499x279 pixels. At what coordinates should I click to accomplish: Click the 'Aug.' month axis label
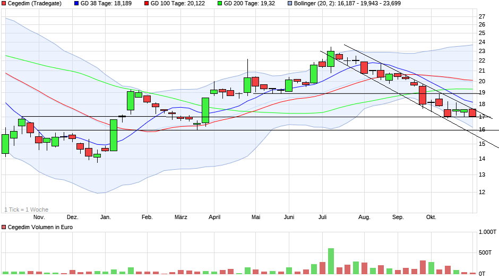point(364,217)
